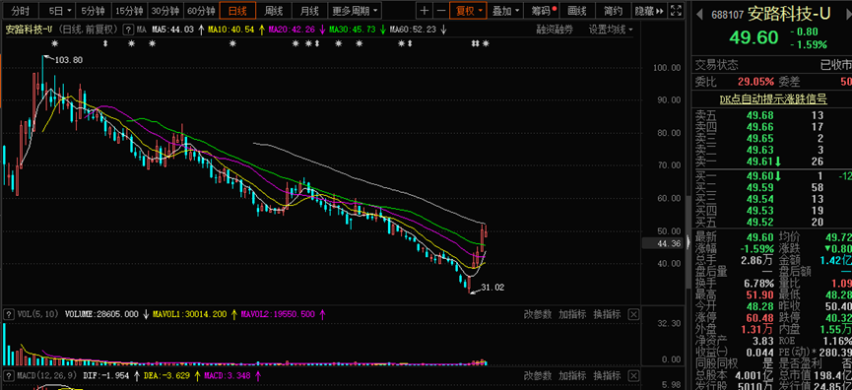
Task: Switch to 30分钟 chart period
Action: tap(165, 10)
